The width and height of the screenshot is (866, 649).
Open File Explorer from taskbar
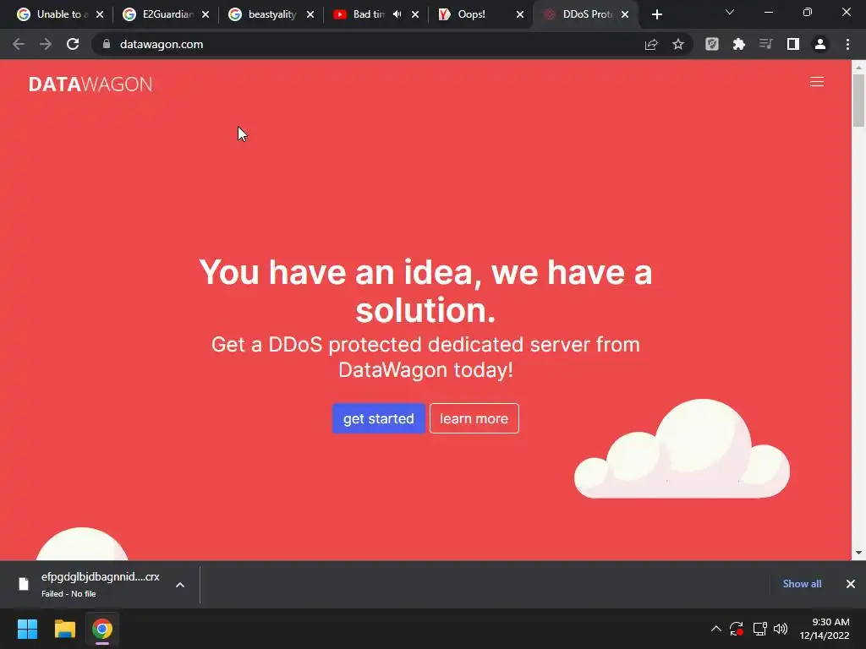click(x=64, y=629)
